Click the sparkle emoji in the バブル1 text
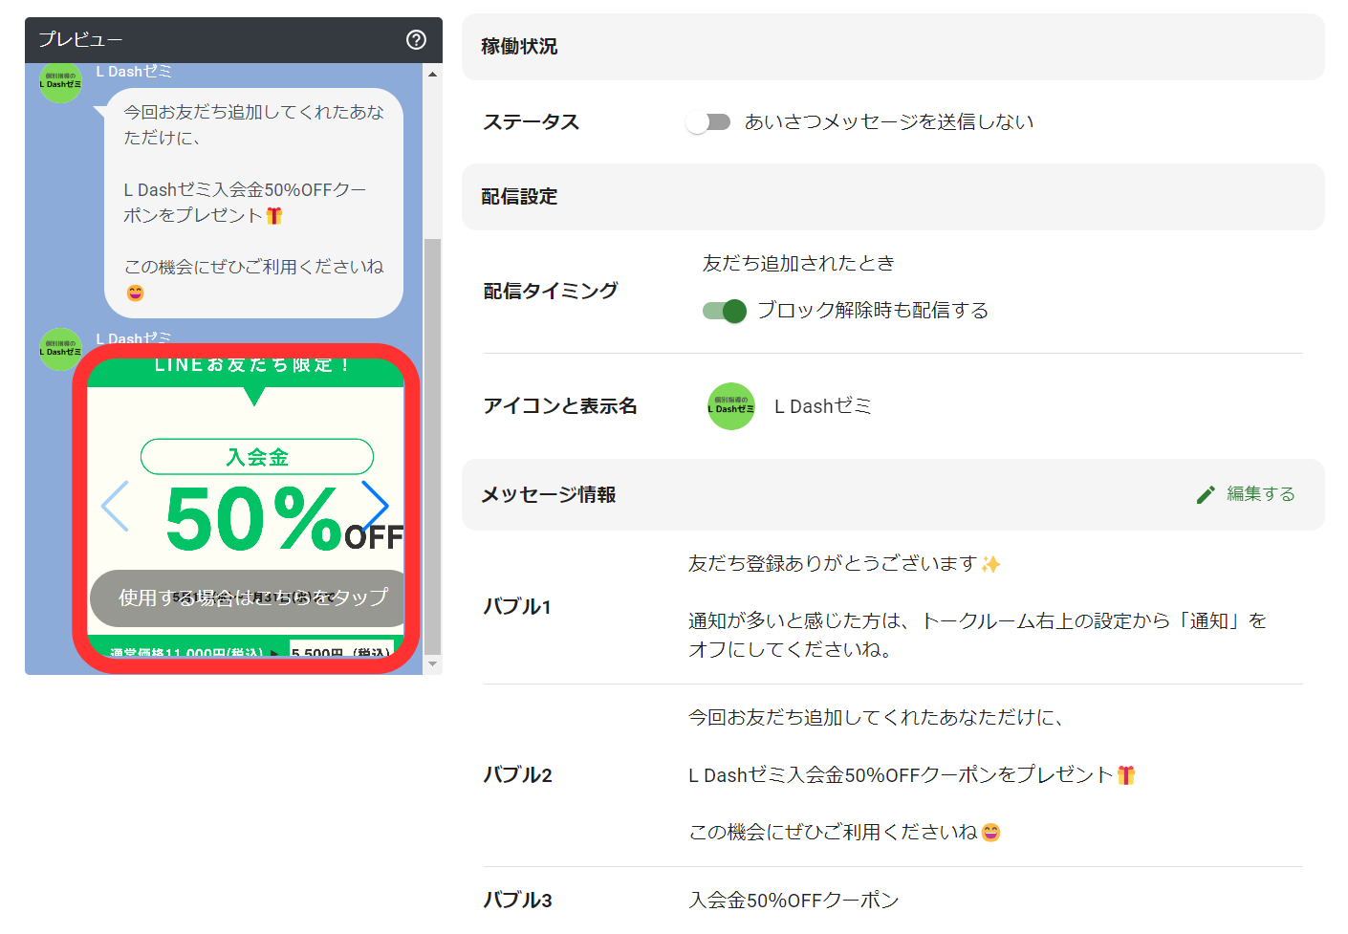The width and height of the screenshot is (1348, 934). point(991,563)
